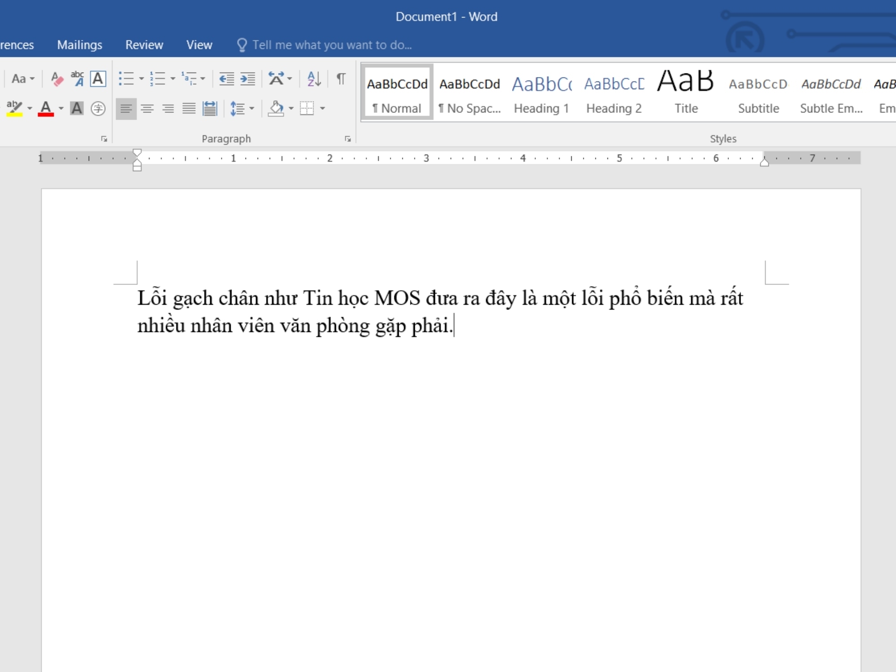
Task: Start a multilevel list
Action: (x=189, y=79)
